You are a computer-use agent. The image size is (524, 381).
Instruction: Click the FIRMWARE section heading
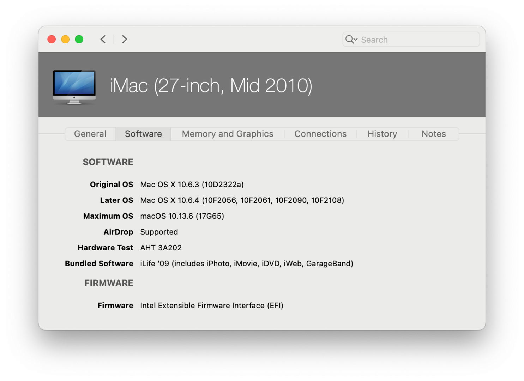(x=109, y=283)
